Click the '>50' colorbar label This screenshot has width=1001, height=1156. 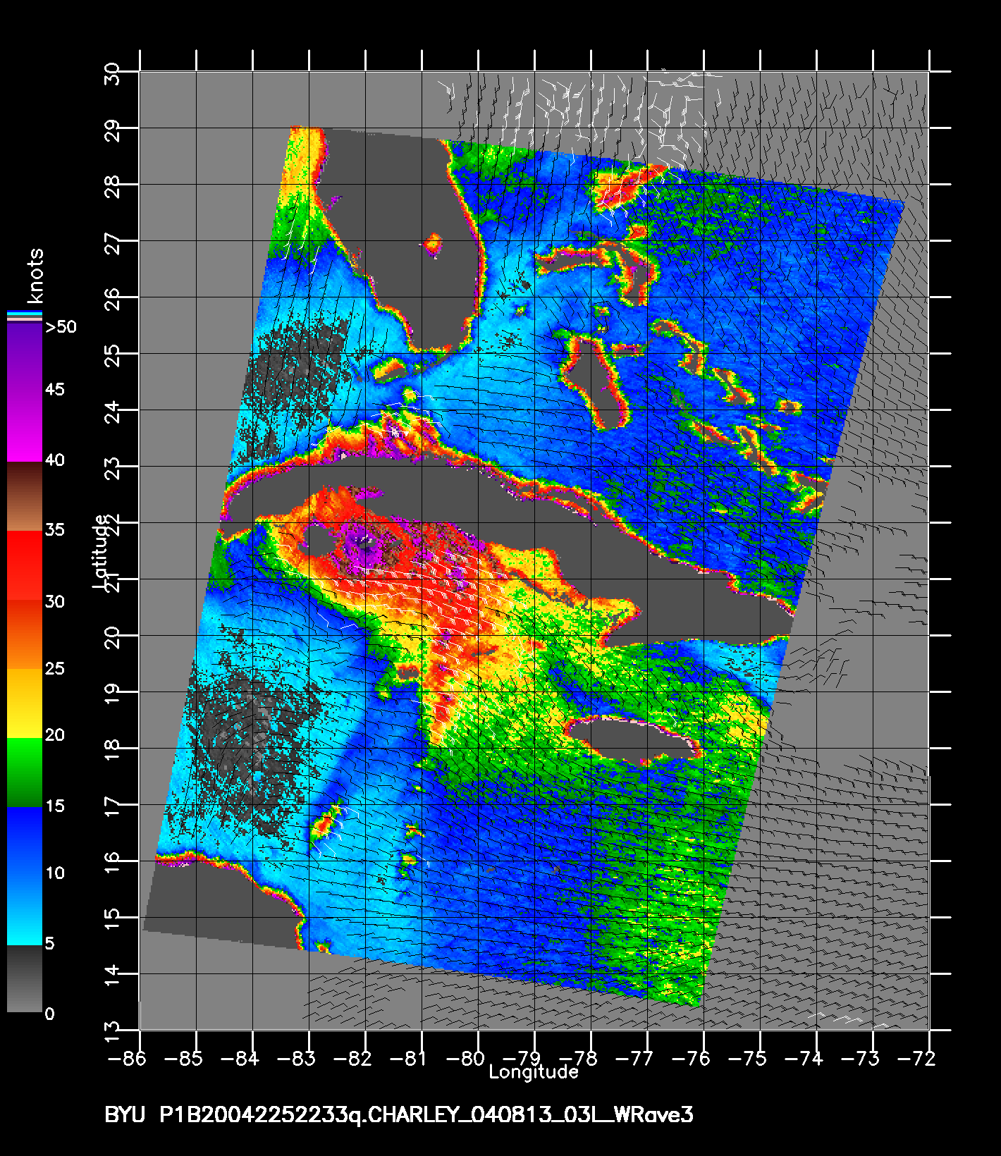coord(61,326)
